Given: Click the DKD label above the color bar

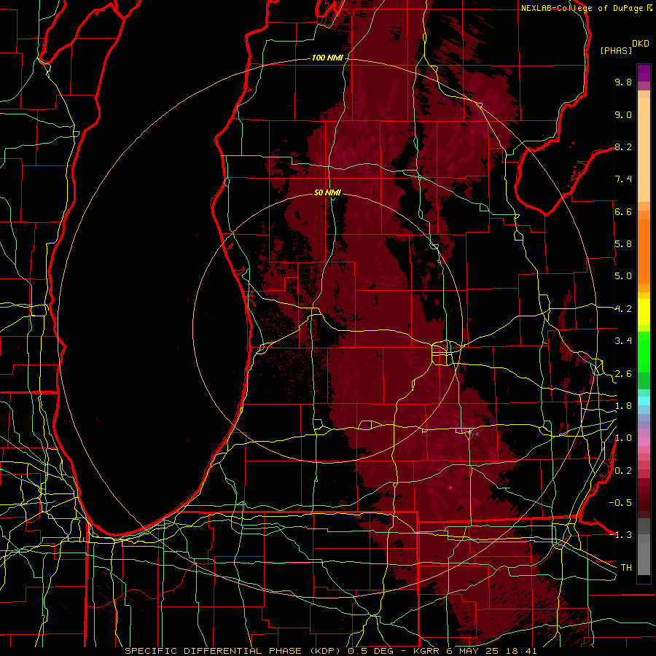Looking at the screenshot, I should pyautogui.click(x=641, y=44).
